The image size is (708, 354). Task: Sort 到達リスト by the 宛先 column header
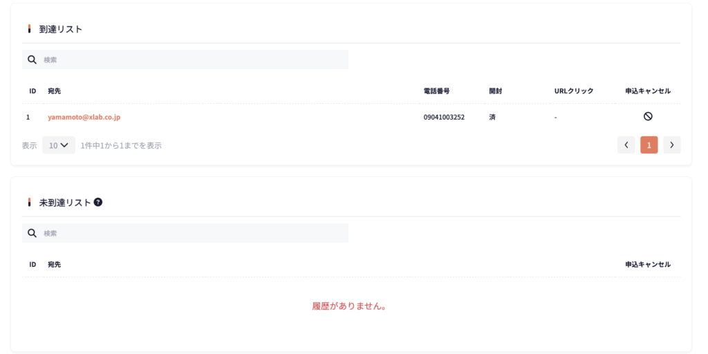point(55,91)
